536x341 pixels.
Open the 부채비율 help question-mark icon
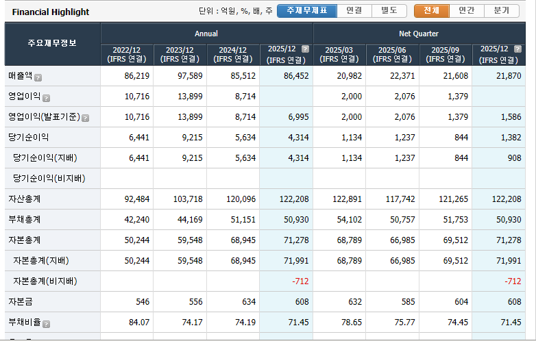(x=47, y=323)
